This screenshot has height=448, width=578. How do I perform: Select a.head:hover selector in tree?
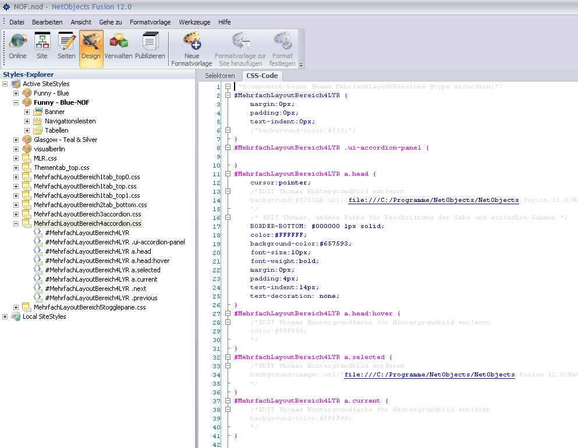(x=107, y=261)
